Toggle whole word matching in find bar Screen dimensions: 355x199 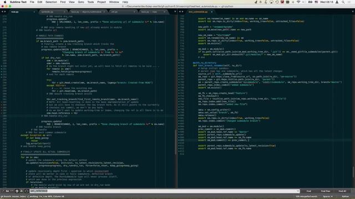[12, 191]
